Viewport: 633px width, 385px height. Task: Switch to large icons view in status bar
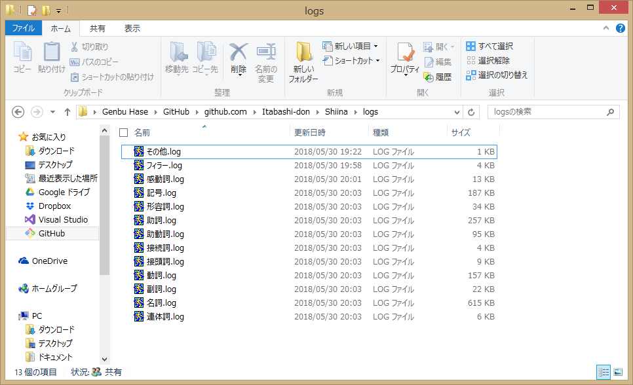pyautogui.click(x=617, y=372)
